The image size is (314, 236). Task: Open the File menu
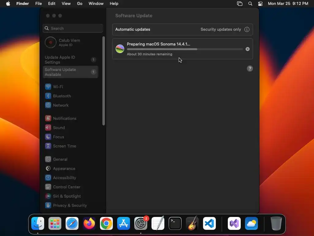coord(38,4)
